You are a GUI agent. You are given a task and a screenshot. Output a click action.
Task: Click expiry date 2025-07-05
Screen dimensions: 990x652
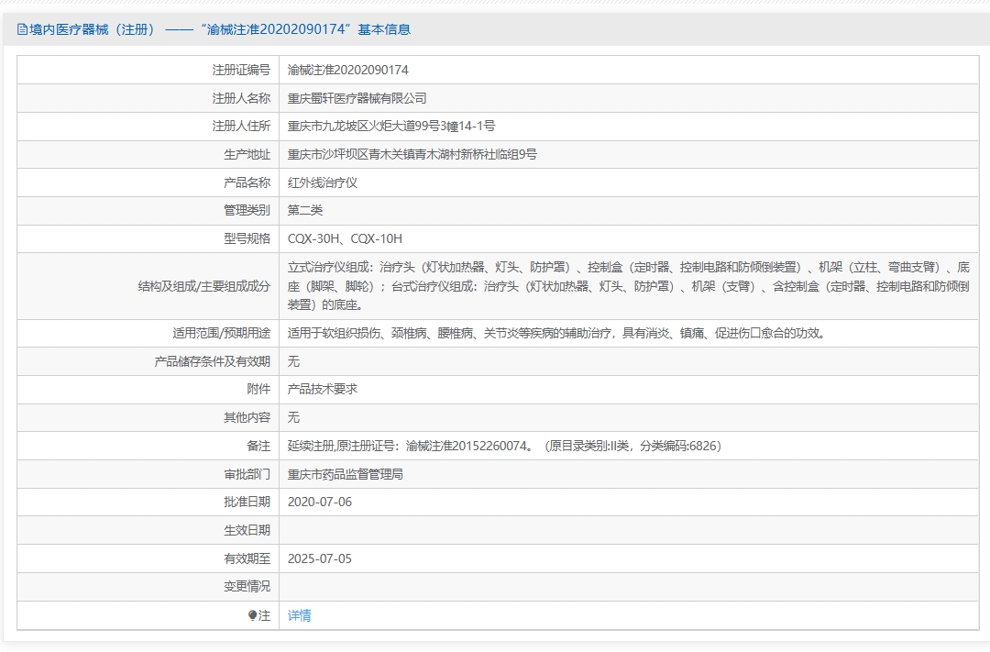(320, 559)
